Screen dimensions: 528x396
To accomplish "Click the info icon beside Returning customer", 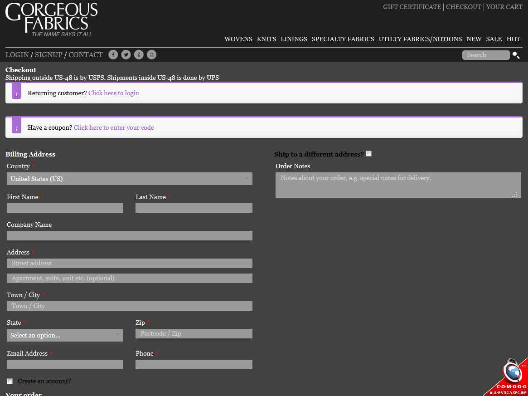I will [17, 92].
